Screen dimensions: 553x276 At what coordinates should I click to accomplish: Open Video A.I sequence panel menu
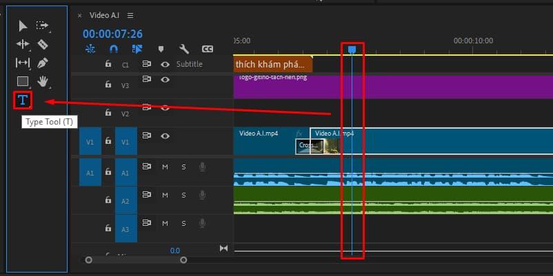130,16
